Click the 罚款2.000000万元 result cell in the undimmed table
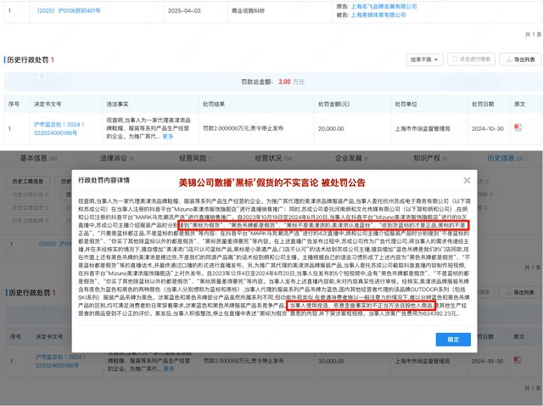The height and width of the screenshot is (406, 543). click(244, 128)
